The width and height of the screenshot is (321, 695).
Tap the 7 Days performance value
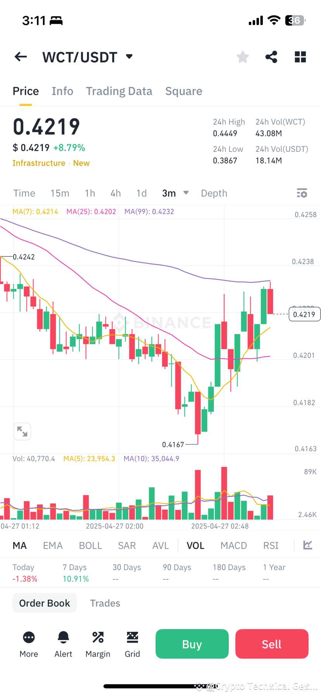[x=76, y=579]
